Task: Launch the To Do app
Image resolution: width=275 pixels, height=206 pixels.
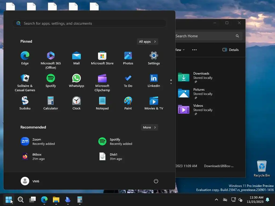Action: (128, 81)
